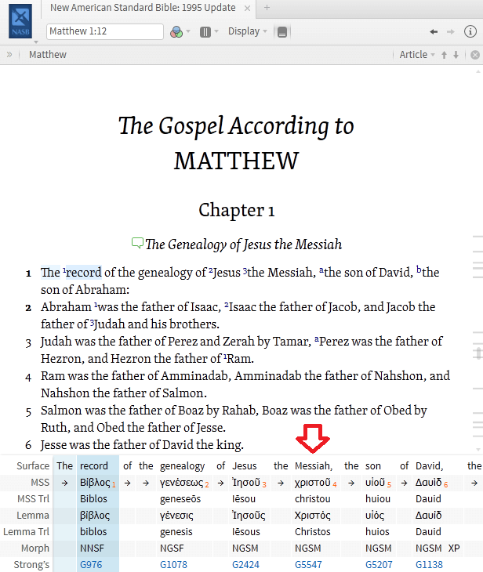The width and height of the screenshot is (483, 572).
Task: Open the visual filters three-circle icon
Action: tap(176, 32)
